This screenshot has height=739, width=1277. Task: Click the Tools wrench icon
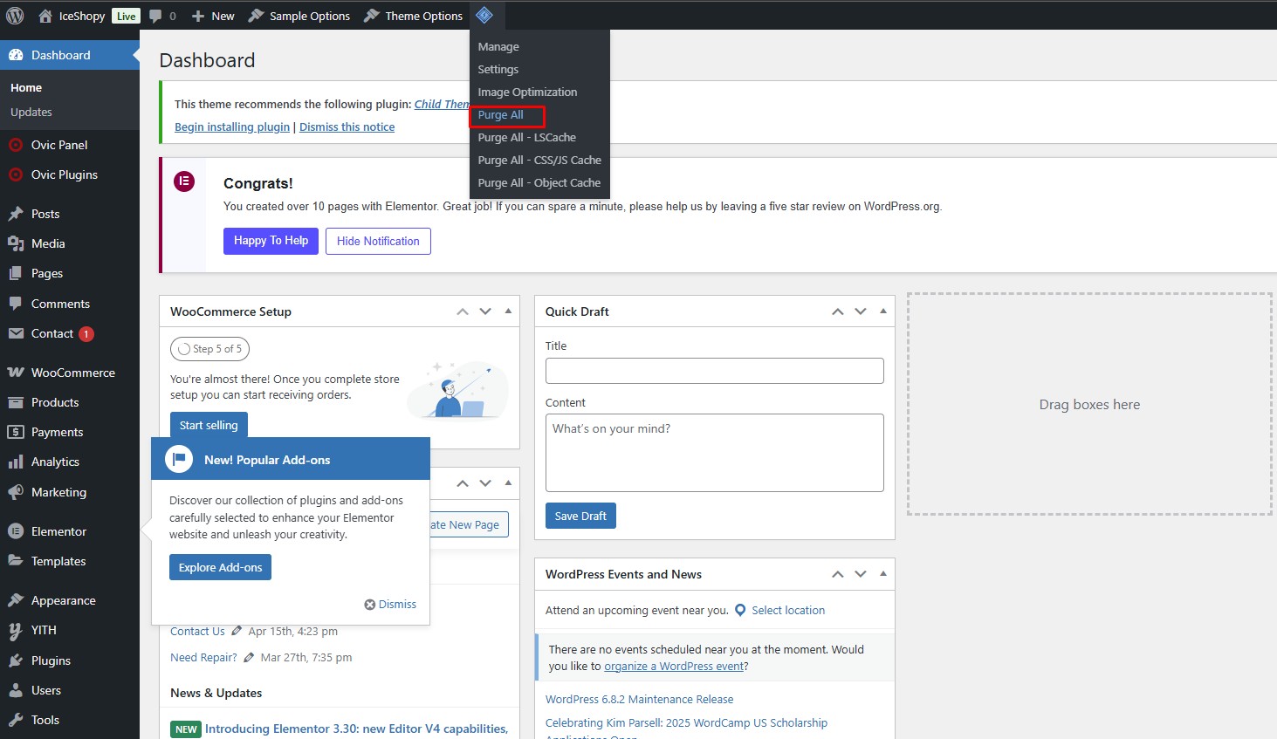click(x=16, y=720)
